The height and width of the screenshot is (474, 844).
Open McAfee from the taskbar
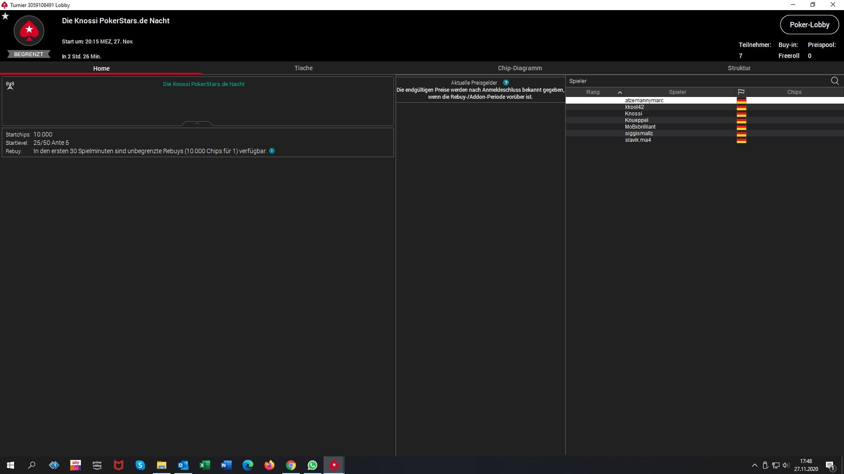[x=119, y=465]
